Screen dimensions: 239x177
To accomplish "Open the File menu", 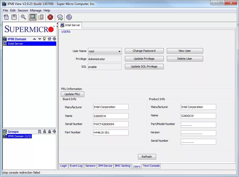I will point(6,10).
